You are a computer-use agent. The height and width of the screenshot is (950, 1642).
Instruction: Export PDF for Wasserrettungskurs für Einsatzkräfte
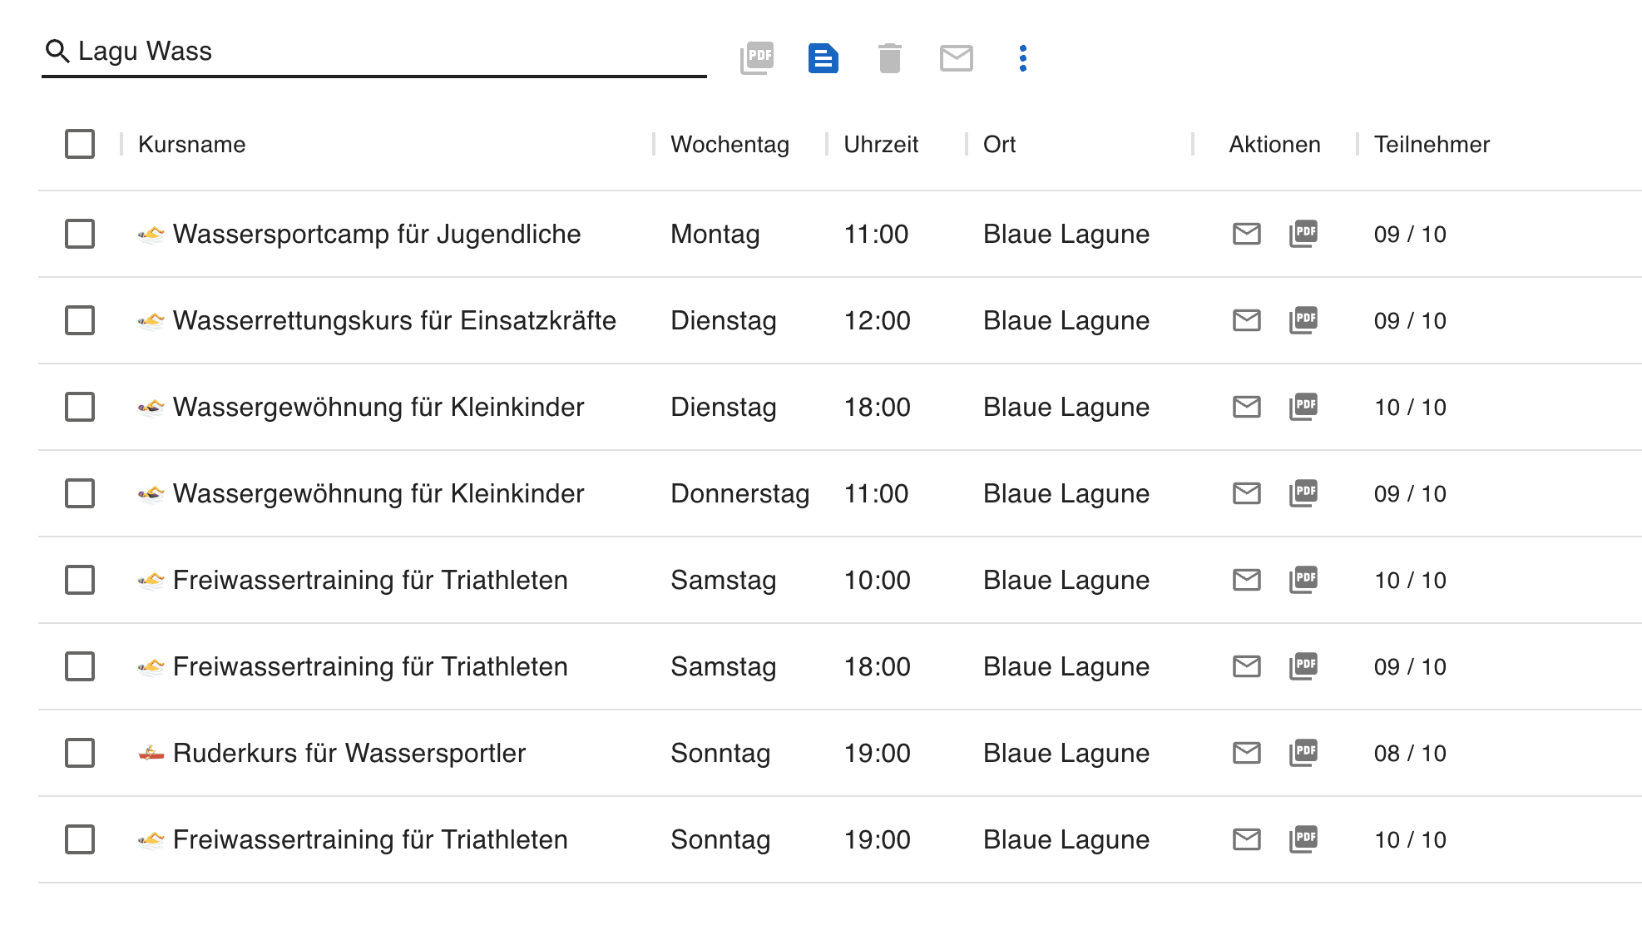pyautogui.click(x=1303, y=320)
